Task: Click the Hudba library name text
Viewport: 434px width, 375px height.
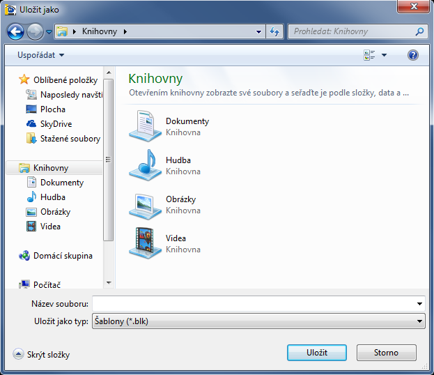Action: pos(178,160)
